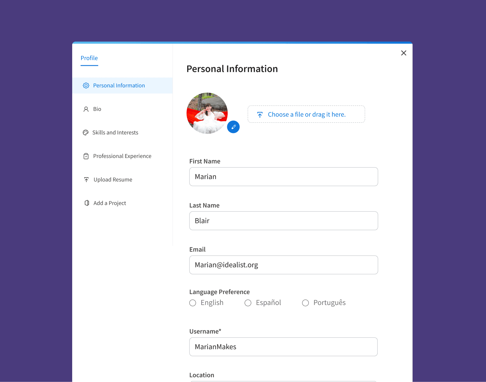Click the Email field with Marian@idealist.org
The image size is (486, 382).
click(283, 265)
